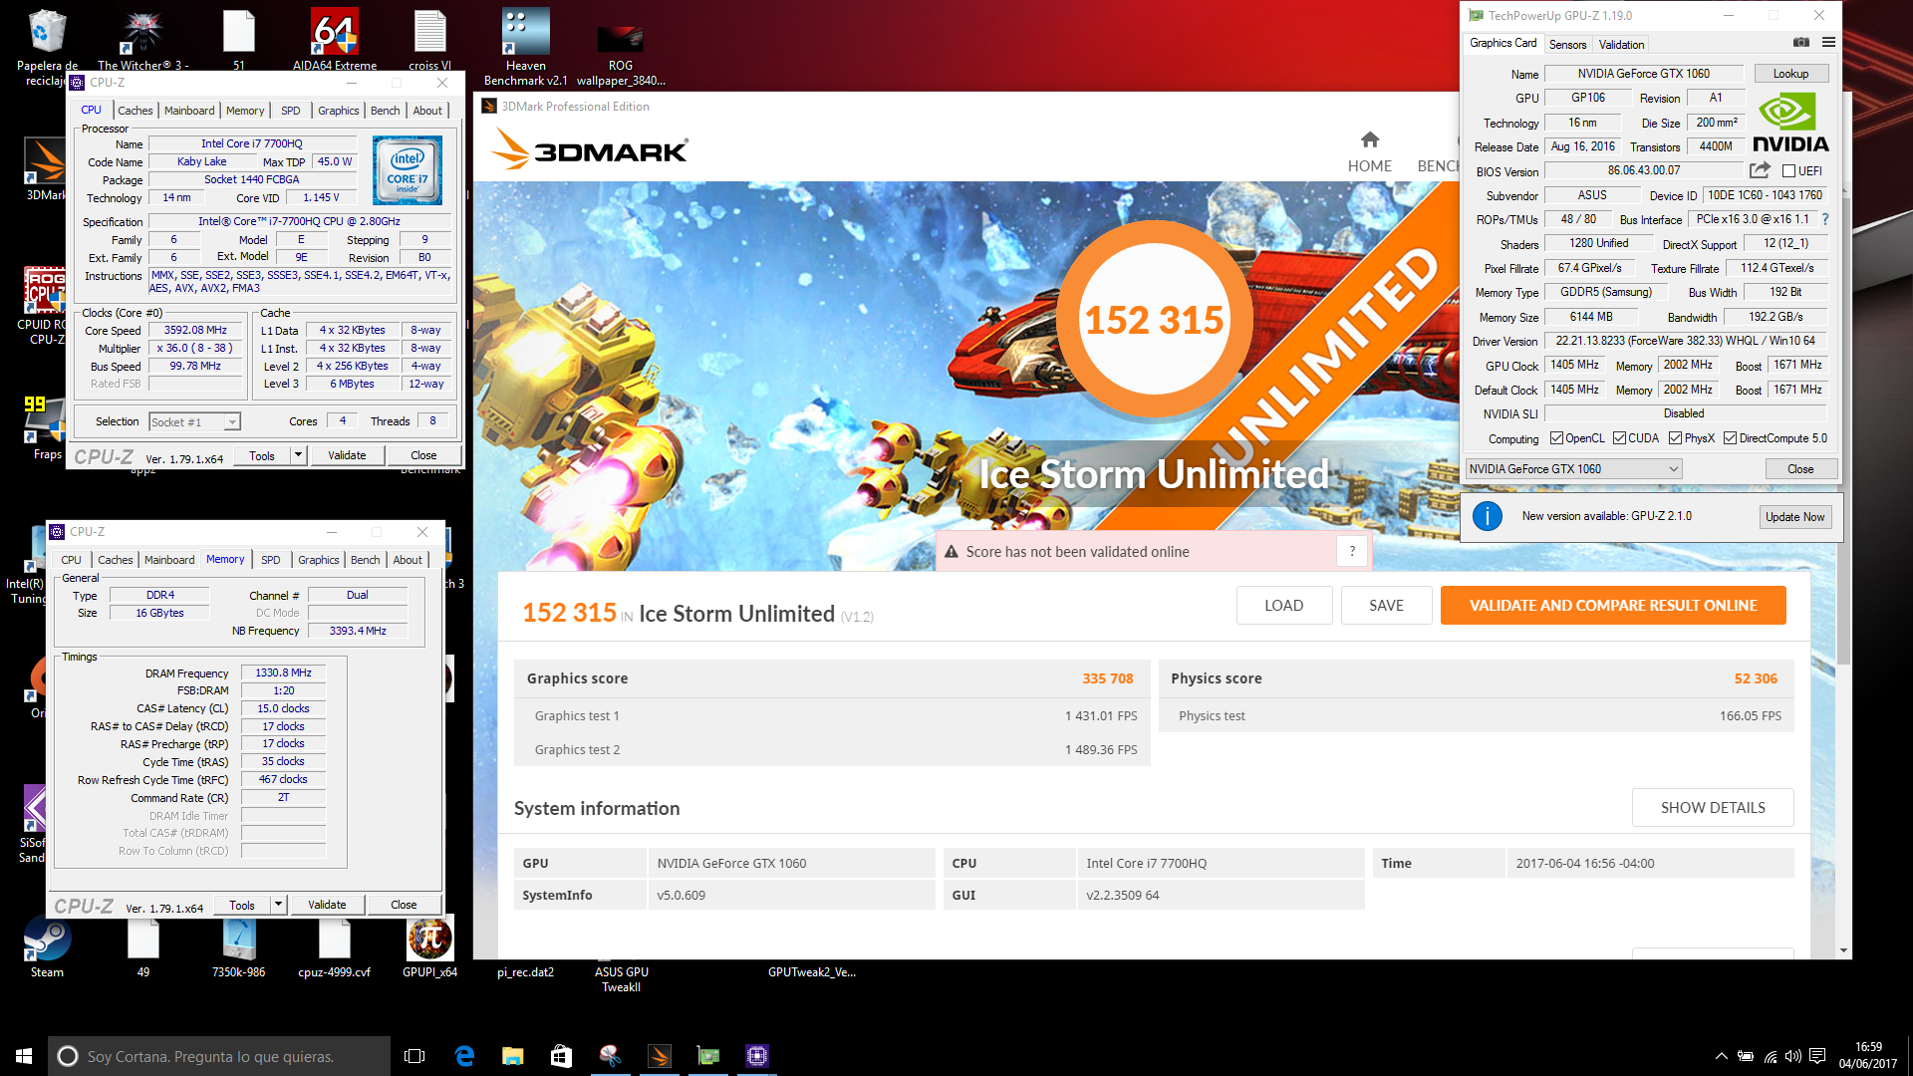Image resolution: width=1913 pixels, height=1076 pixels.
Task: Click Validate in the top CPU-Z window
Action: [347, 455]
